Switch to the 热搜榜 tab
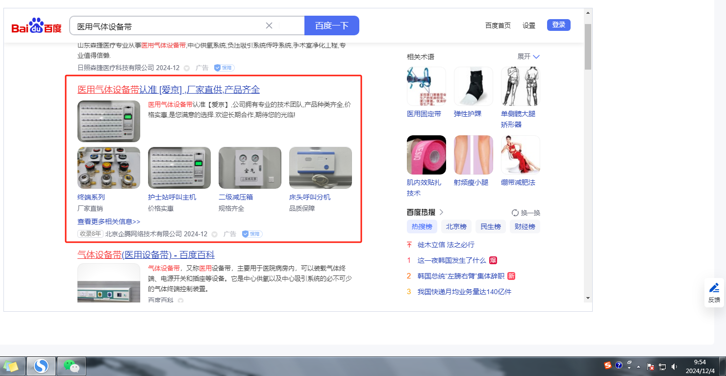The width and height of the screenshot is (726, 376). [x=422, y=226]
